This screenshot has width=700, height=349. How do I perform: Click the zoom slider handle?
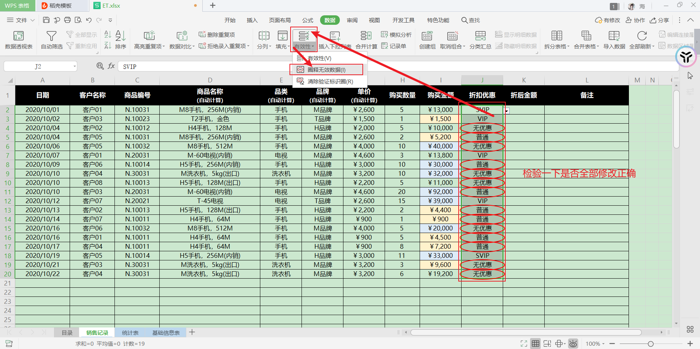coord(650,344)
